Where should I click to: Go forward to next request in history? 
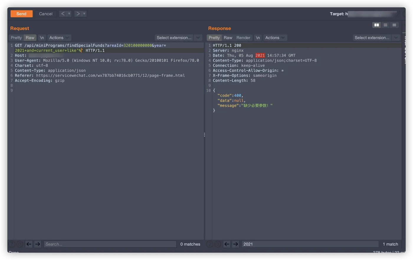click(x=78, y=14)
